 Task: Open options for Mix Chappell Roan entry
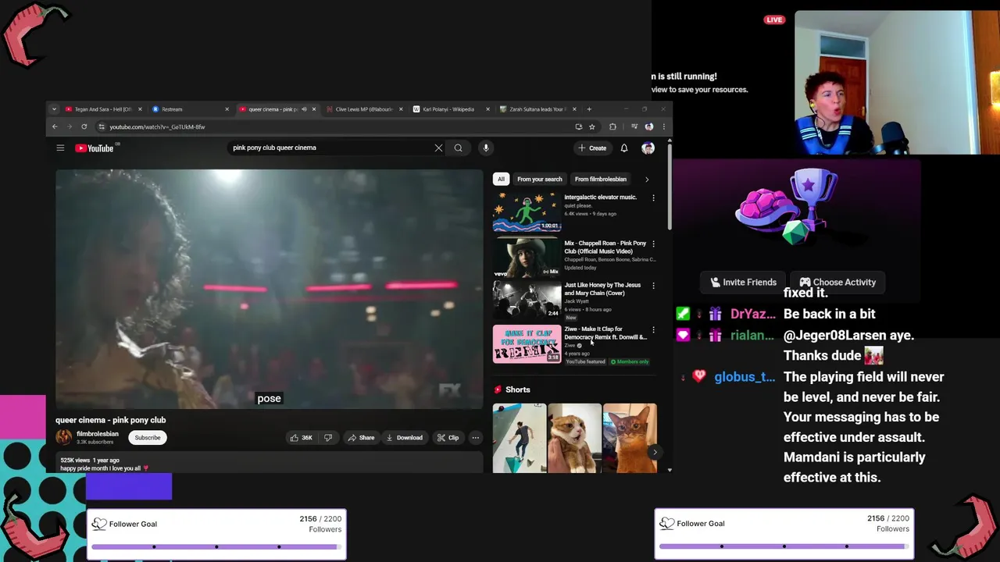tap(653, 244)
